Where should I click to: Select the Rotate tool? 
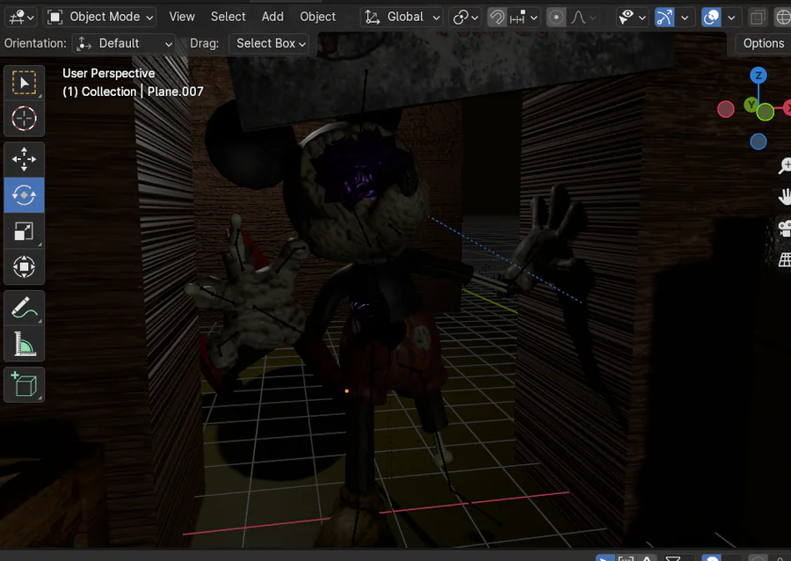[x=25, y=194]
